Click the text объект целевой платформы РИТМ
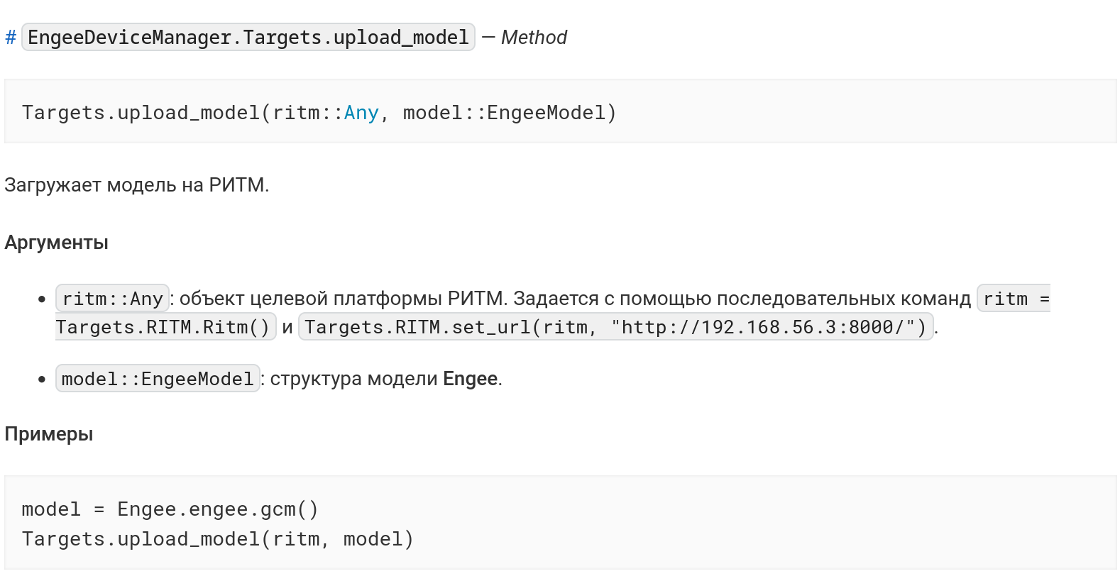 [344, 299]
